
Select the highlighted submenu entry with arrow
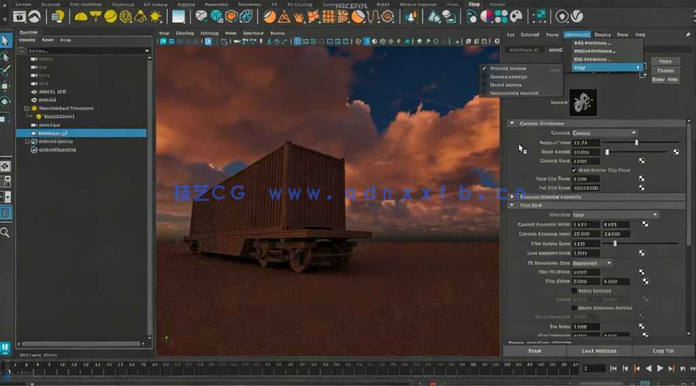(x=607, y=67)
